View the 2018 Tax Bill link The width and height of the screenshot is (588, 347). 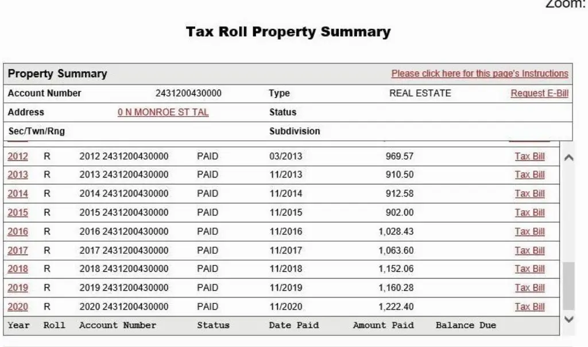point(529,269)
